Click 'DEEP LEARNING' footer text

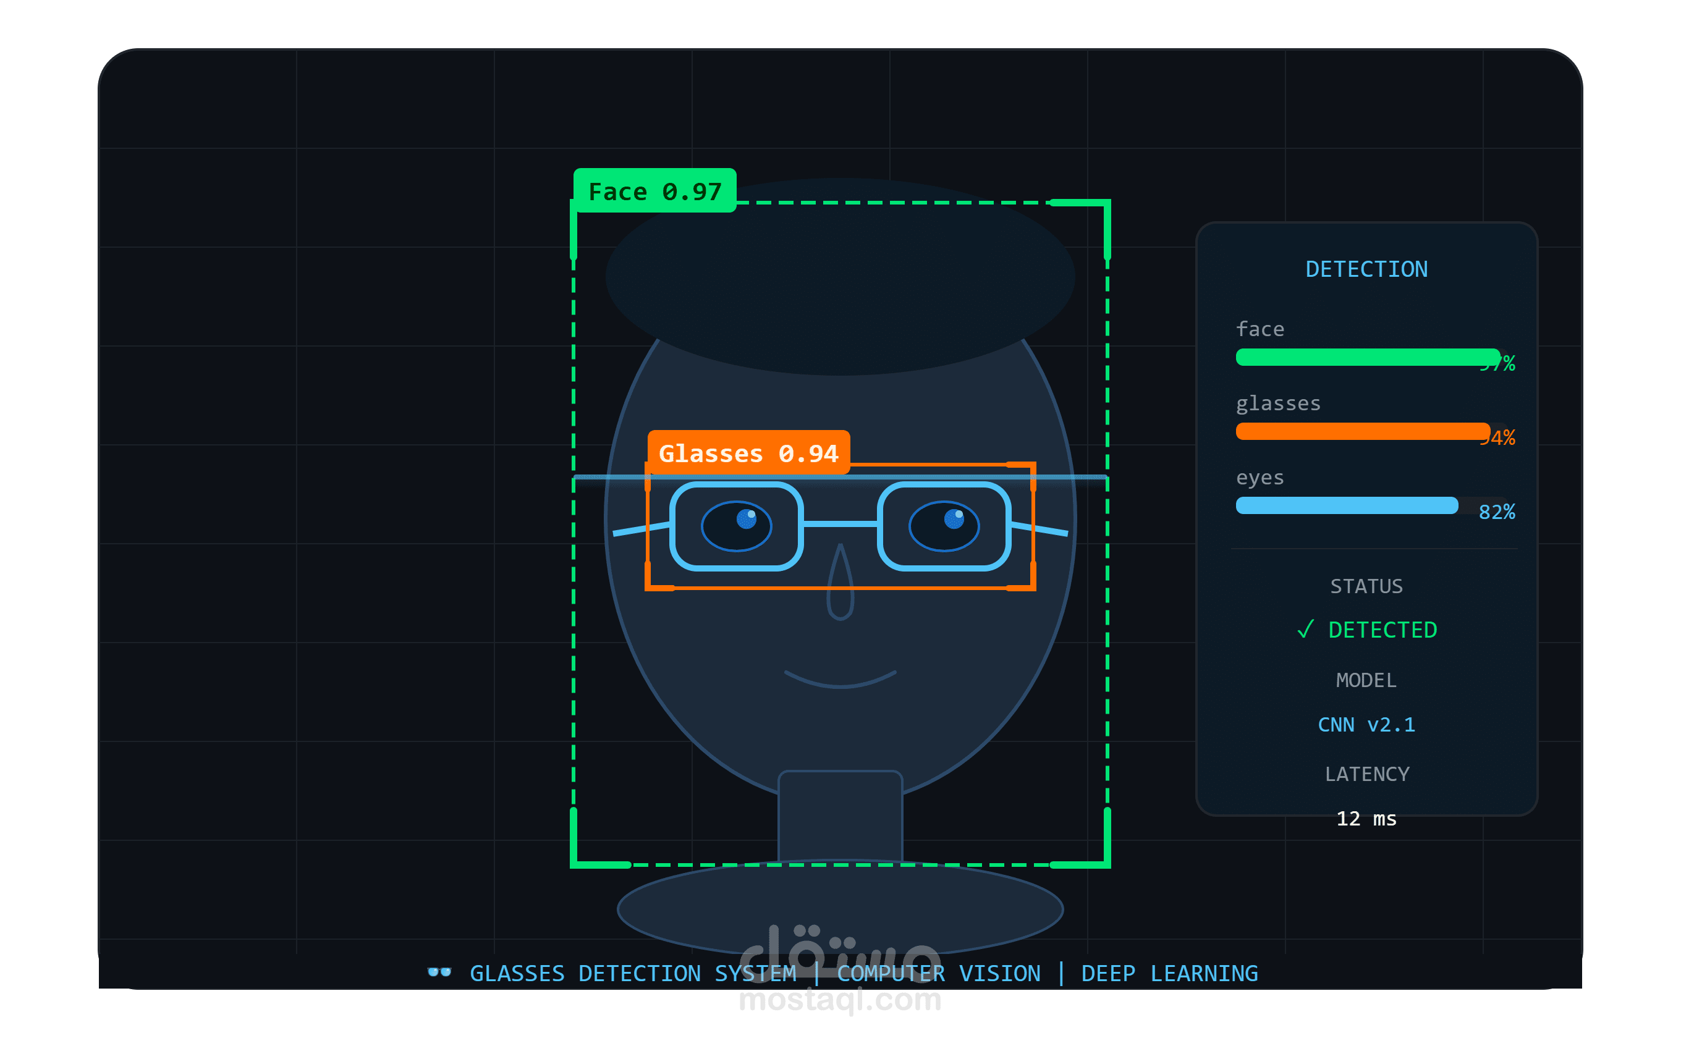tap(1170, 974)
